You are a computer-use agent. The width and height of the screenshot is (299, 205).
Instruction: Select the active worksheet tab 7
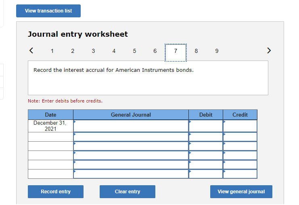coord(176,52)
